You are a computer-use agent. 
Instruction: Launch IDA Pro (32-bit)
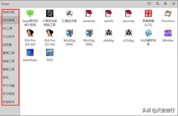[x=50, y=33]
